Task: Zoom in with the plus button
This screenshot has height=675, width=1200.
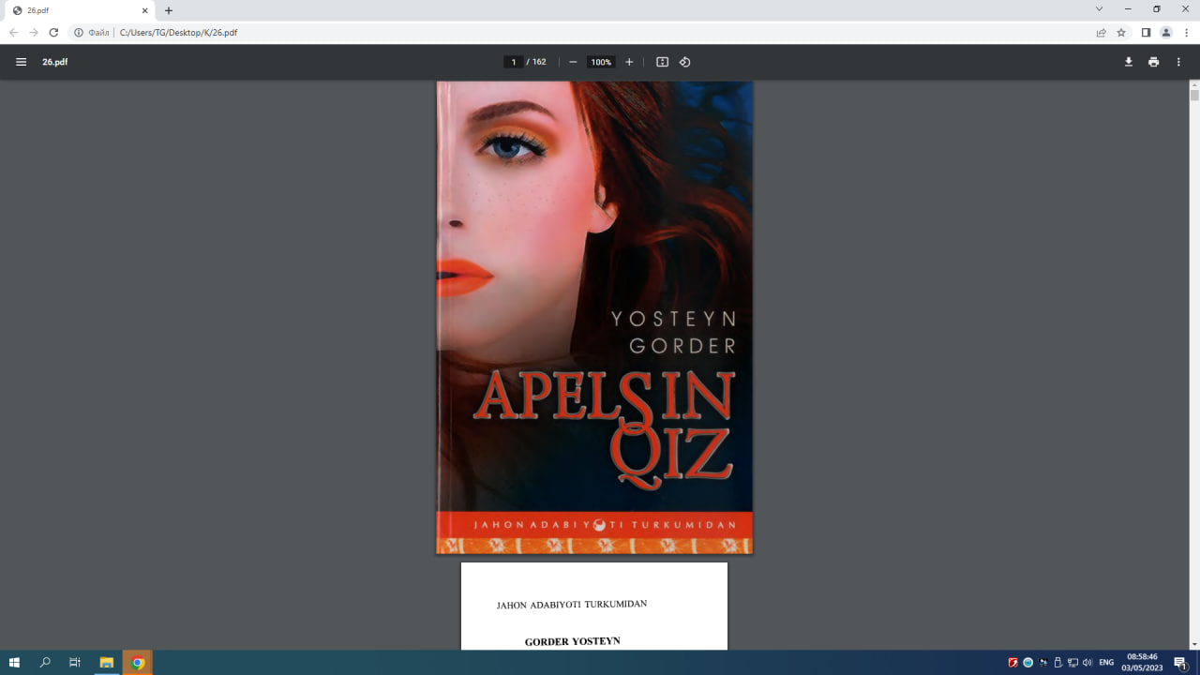Action: [629, 62]
